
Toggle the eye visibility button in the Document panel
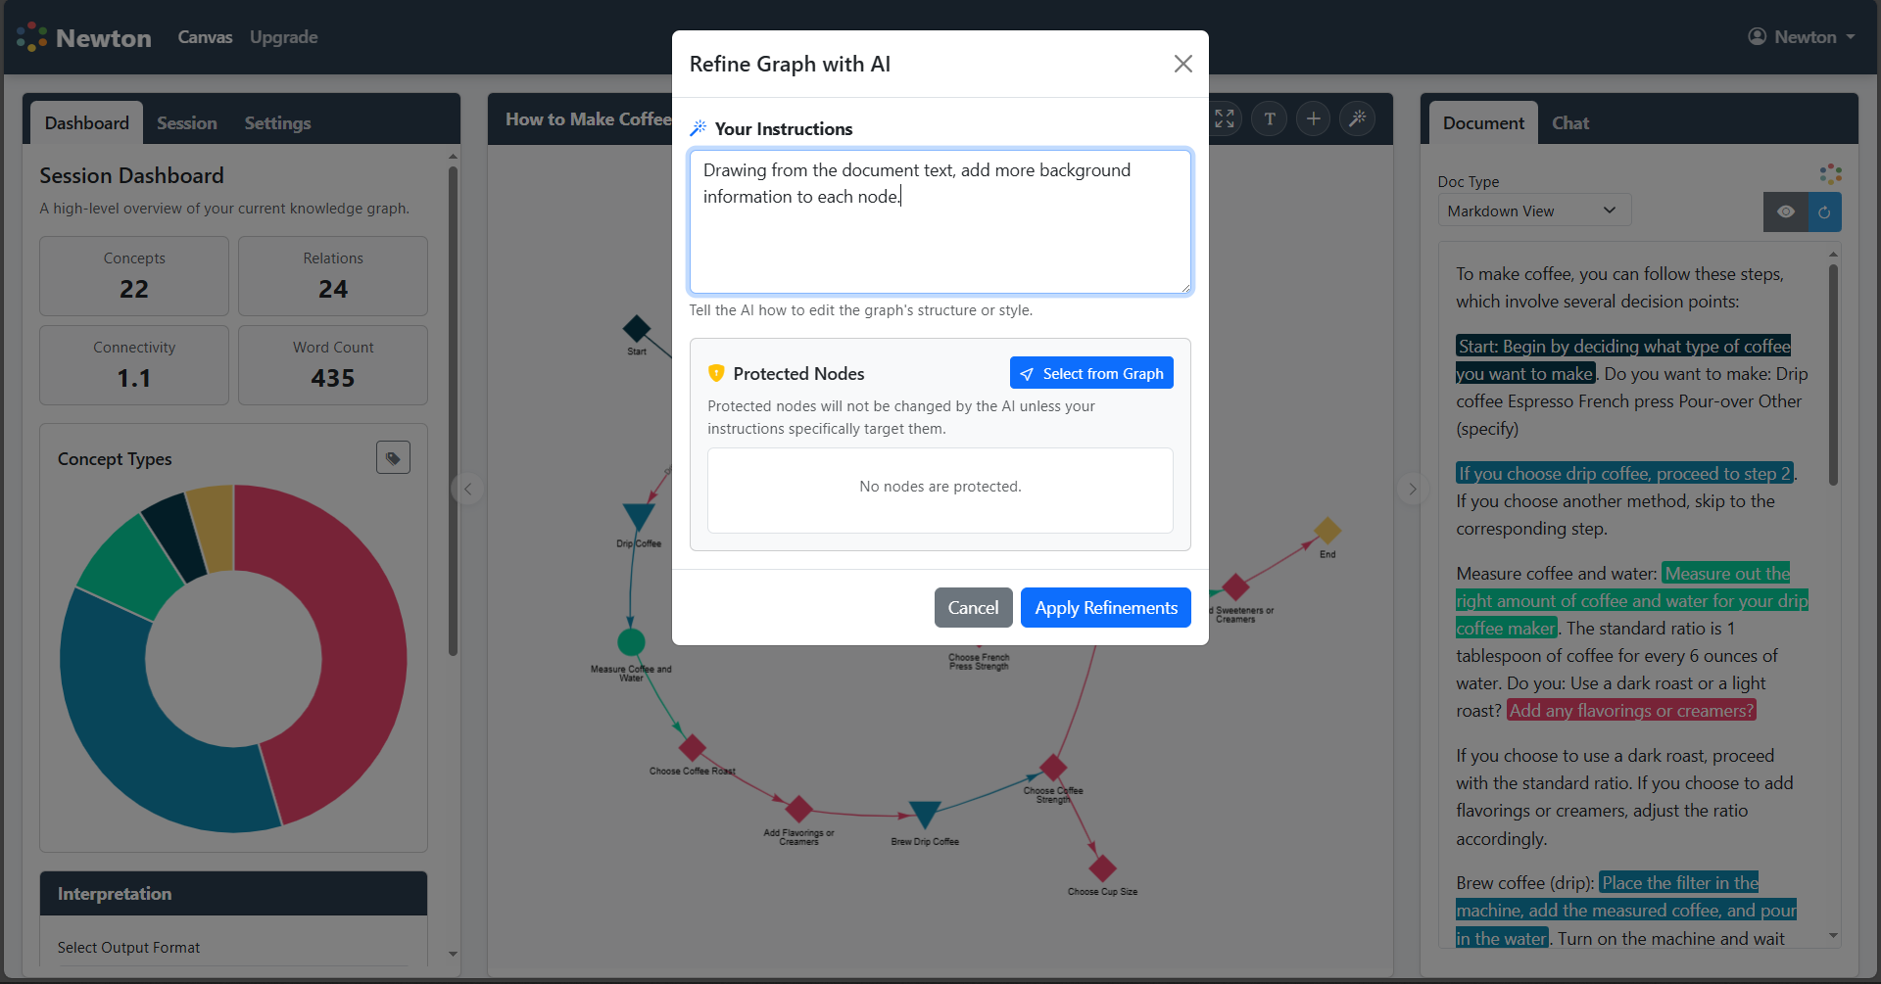pos(1785,211)
